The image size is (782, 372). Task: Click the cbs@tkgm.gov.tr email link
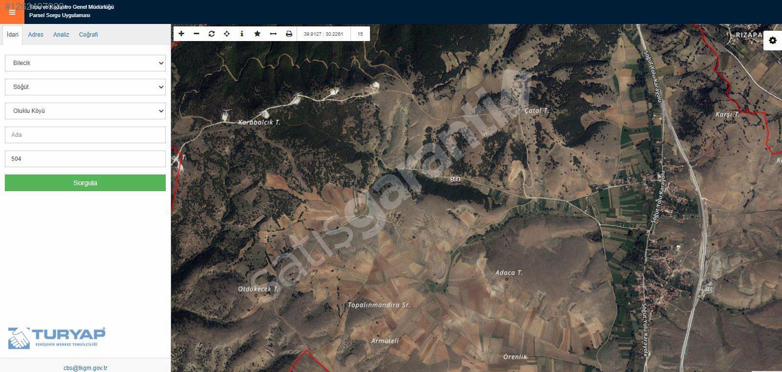pos(86,368)
